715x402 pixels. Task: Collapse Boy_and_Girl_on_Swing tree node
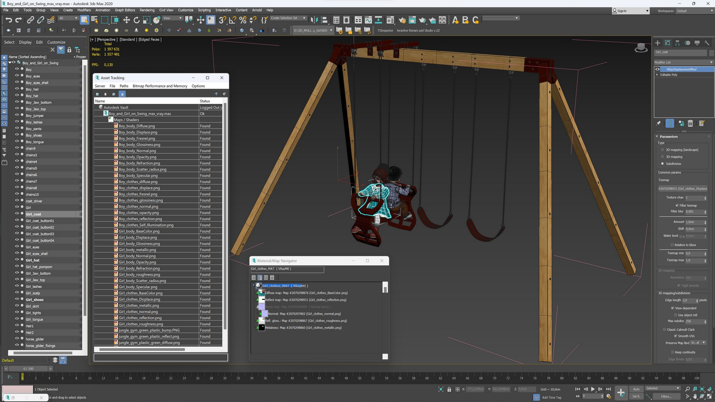pos(10,63)
